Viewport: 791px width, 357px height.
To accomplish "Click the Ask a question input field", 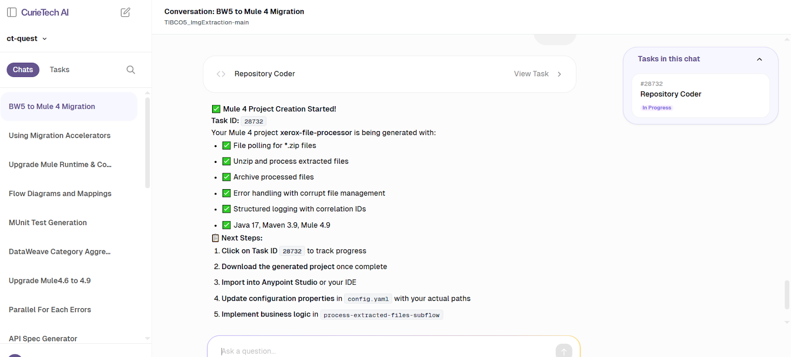I will click(x=346, y=351).
